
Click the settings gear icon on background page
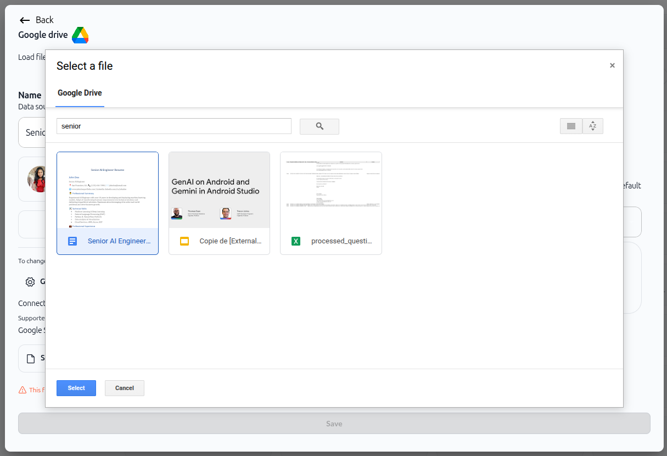point(30,282)
